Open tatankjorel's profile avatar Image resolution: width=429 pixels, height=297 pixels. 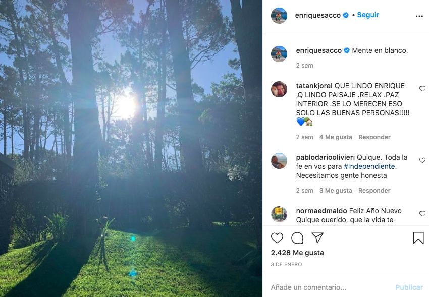pos(279,89)
